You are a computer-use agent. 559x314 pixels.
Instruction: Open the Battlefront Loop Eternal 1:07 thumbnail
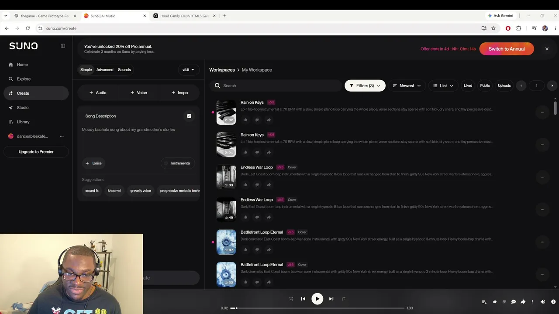click(226, 242)
